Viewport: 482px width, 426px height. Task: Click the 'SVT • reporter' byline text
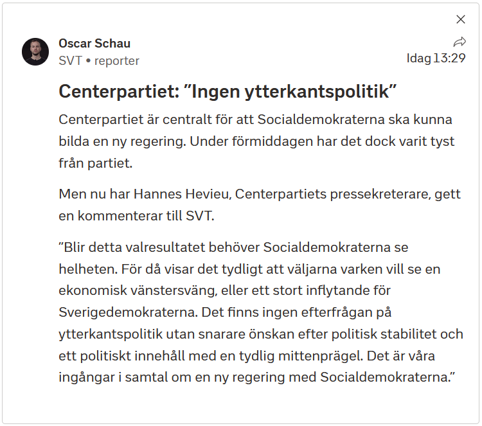[x=99, y=61]
